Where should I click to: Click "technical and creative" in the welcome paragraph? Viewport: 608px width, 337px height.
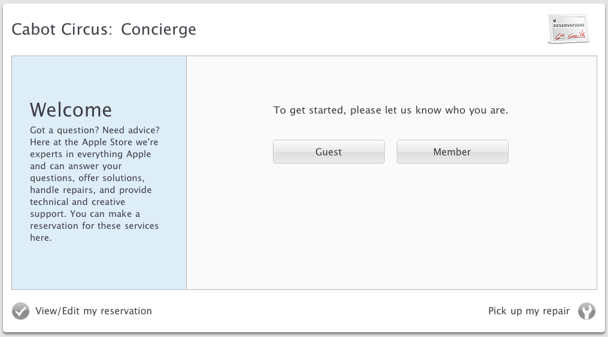click(x=77, y=202)
